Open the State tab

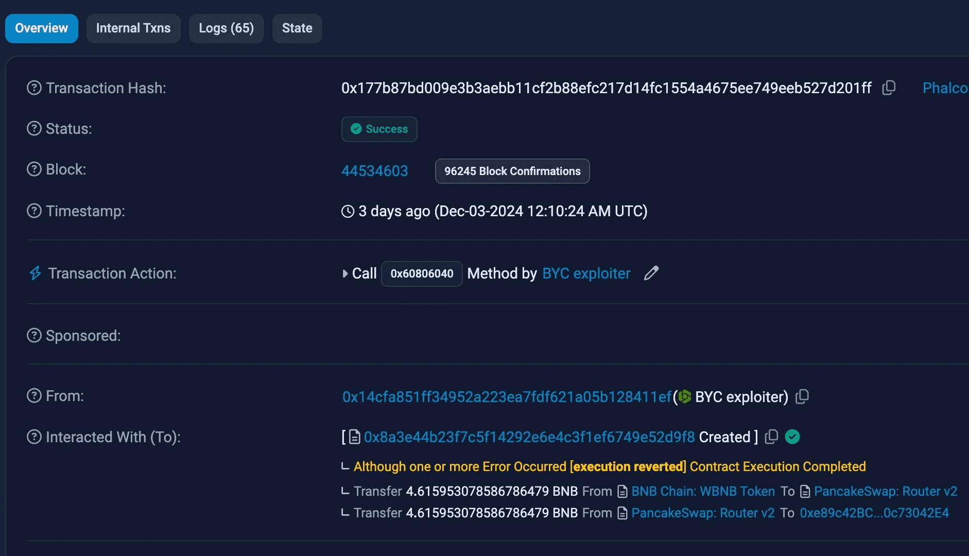[297, 28]
